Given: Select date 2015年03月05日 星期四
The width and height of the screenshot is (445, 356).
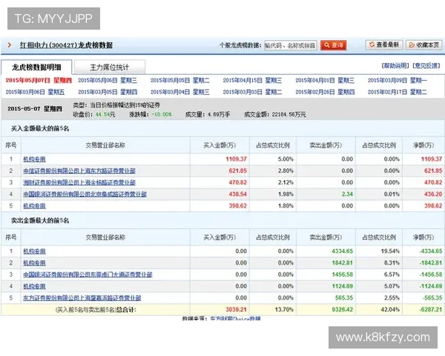Looking at the screenshot, I should click(x=108, y=92).
